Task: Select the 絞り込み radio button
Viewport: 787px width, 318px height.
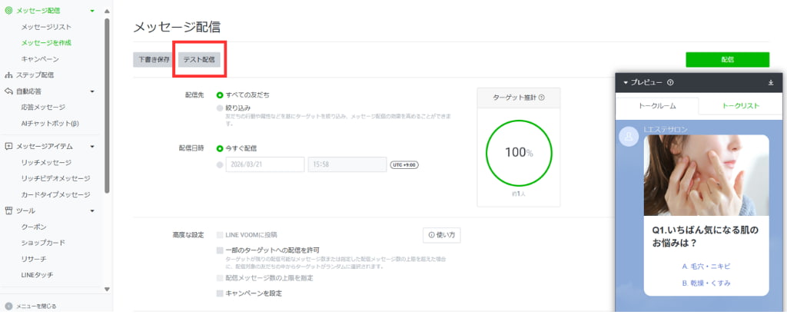Action: tap(220, 108)
